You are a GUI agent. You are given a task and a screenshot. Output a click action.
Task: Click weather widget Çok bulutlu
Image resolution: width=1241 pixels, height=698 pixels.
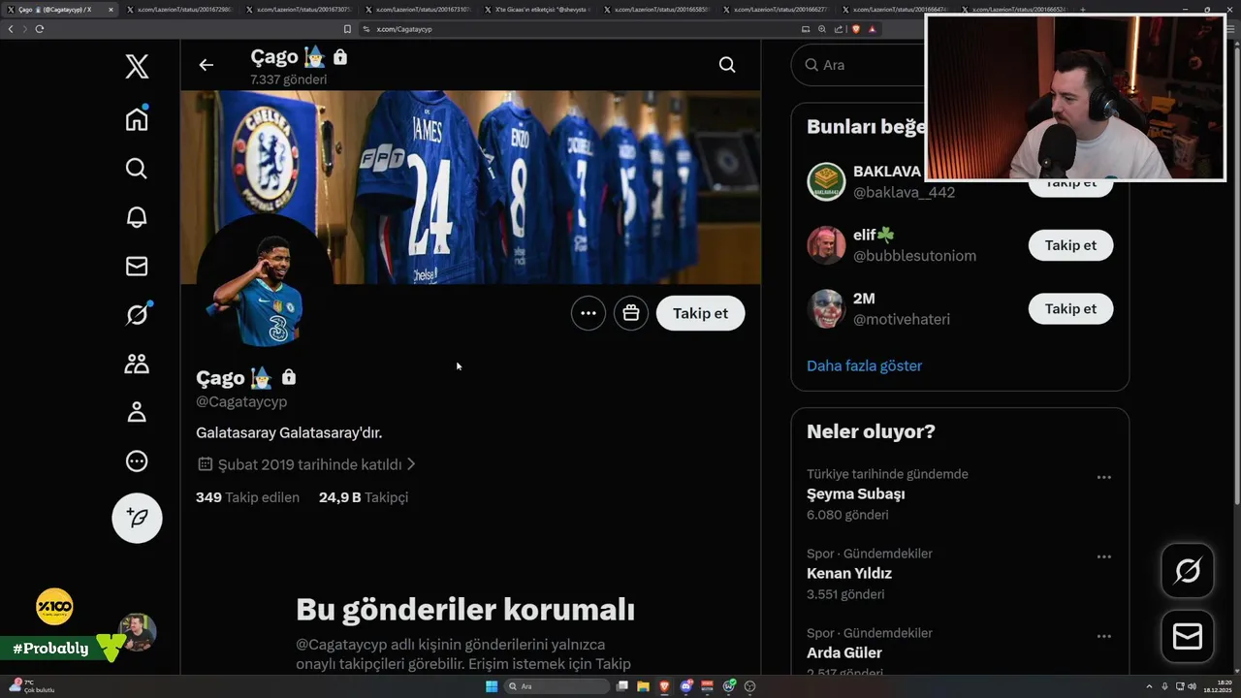(32, 686)
